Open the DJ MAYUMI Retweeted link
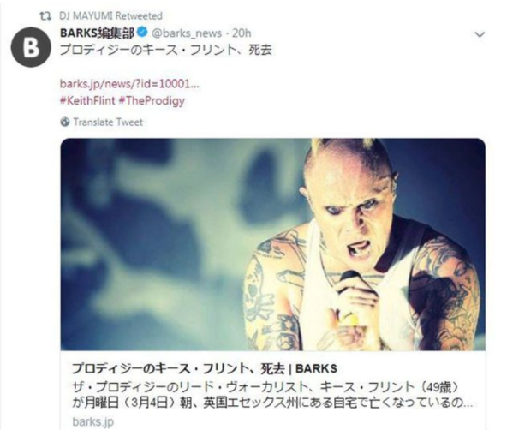Screen dimensions: 507x430 pos(110,15)
